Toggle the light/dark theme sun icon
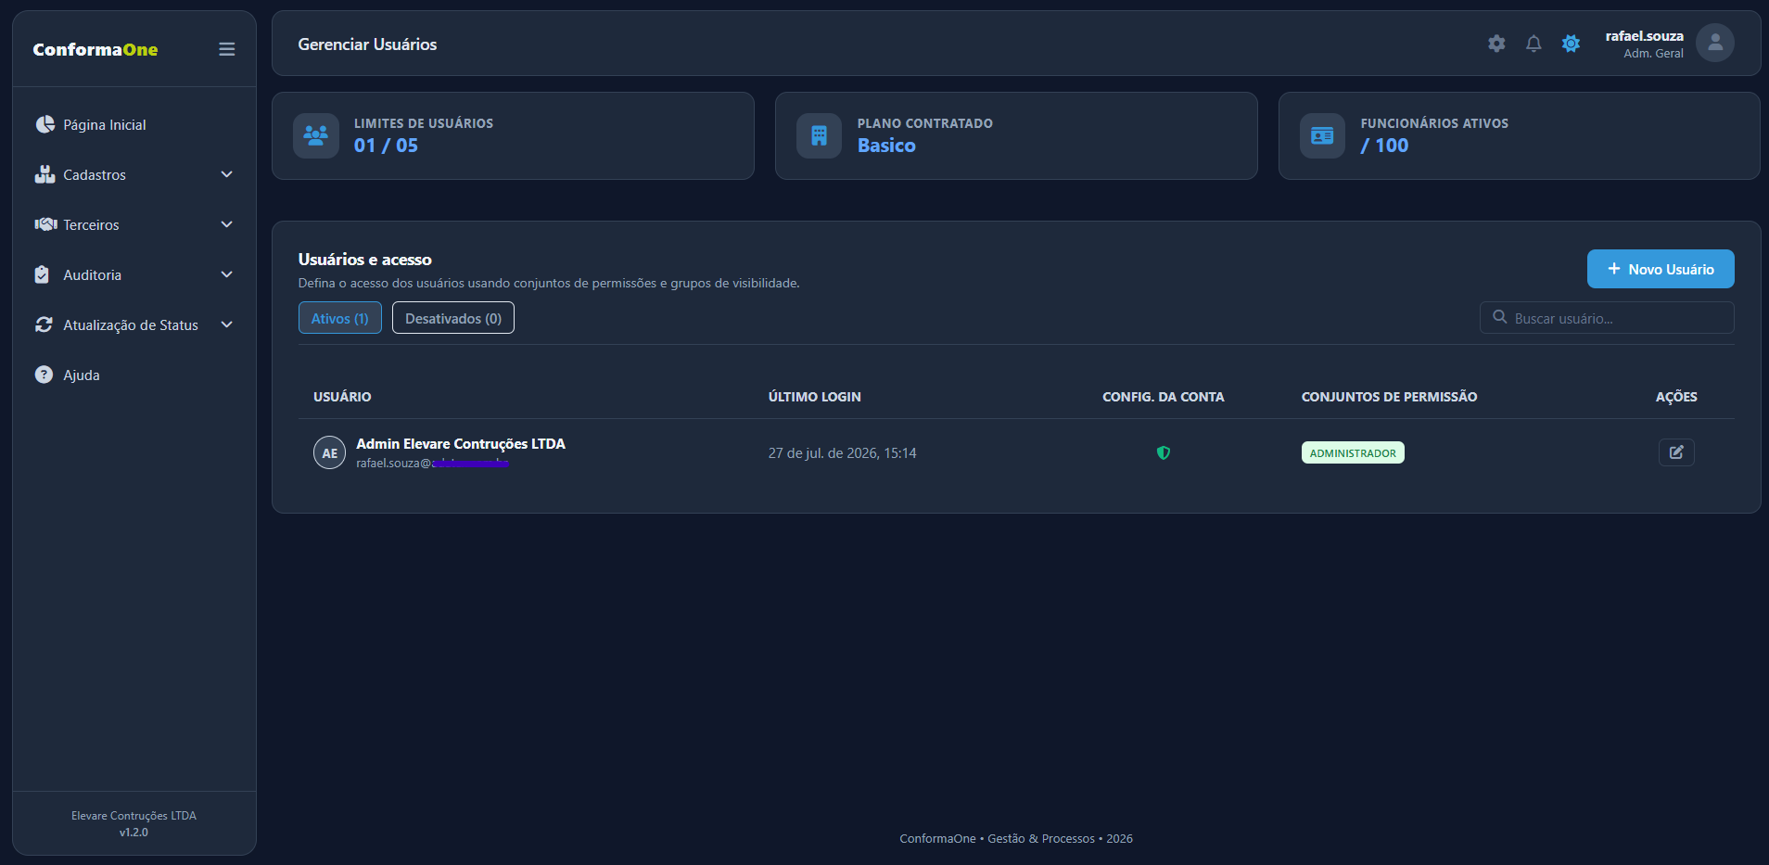Viewport: 1769px width, 865px height. coord(1571,44)
